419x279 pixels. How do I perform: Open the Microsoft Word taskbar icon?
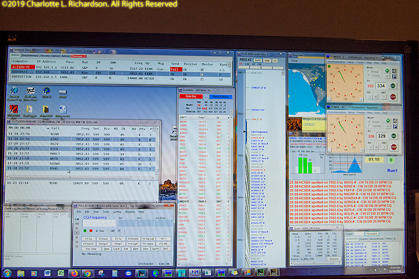tap(47, 273)
